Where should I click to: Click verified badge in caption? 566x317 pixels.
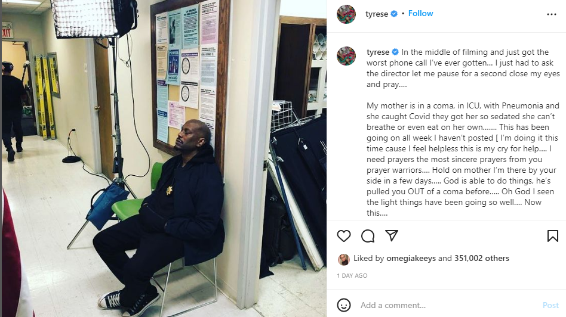[x=395, y=52]
